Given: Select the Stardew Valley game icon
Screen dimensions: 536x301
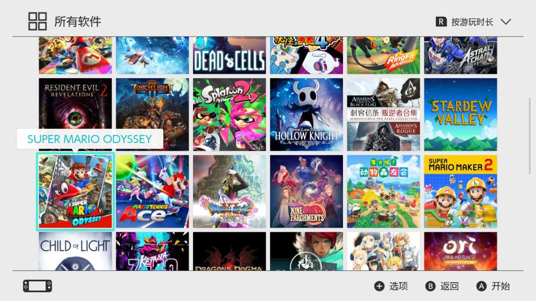Looking at the screenshot, I should point(461,114).
